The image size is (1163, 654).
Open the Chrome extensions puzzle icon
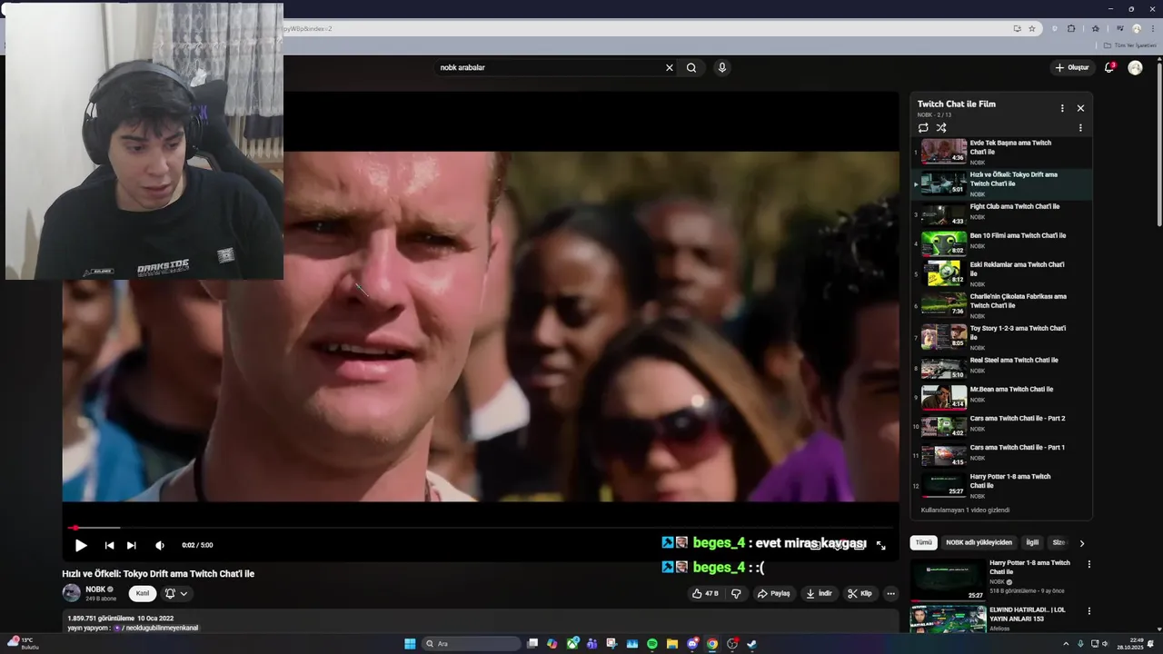[x=1071, y=28]
